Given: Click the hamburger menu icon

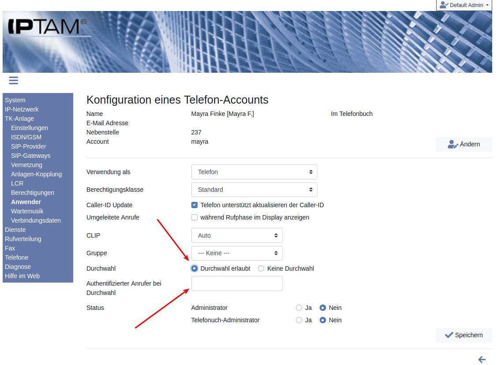Looking at the screenshot, I should pos(13,80).
